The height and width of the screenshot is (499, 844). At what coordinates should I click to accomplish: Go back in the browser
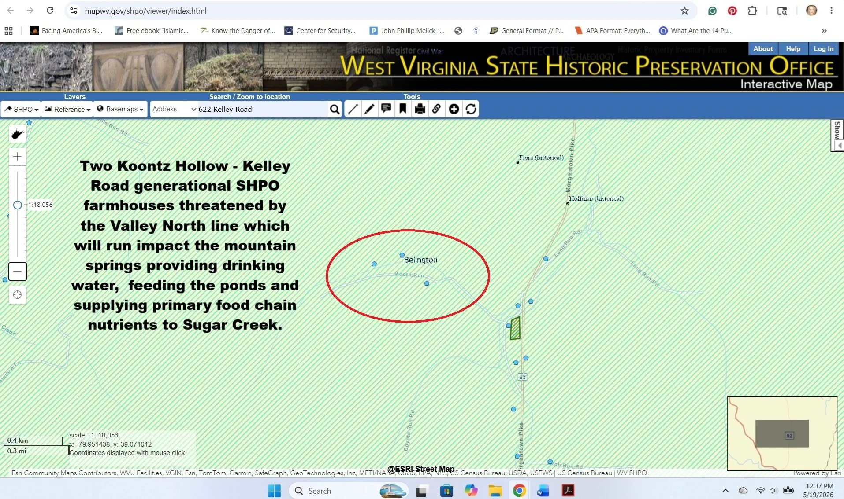coord(11,11)
